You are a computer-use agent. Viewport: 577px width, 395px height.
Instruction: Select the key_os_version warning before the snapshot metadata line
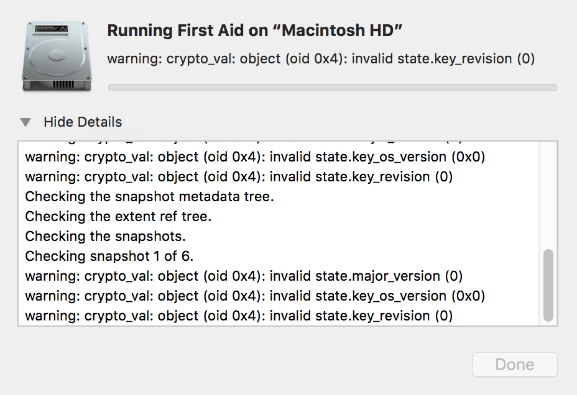(x=255, y=157)
